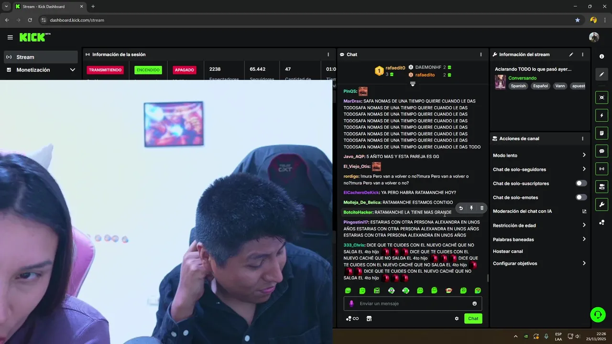Image resolution: width=612 pixels, height=344 pixels.
Task: Open the Chat panel three-dot menu
Action: click(x=481, y=54)
